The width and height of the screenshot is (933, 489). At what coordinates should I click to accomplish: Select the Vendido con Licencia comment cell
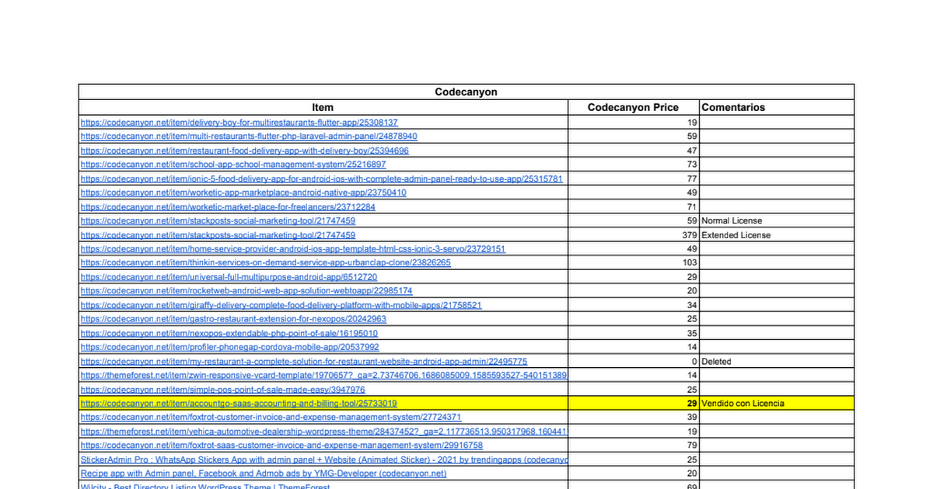(x=777, y=403)
